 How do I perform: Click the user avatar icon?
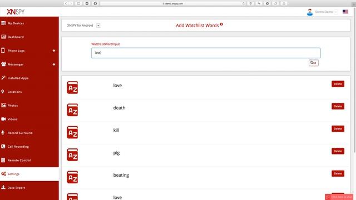(310, 12)
